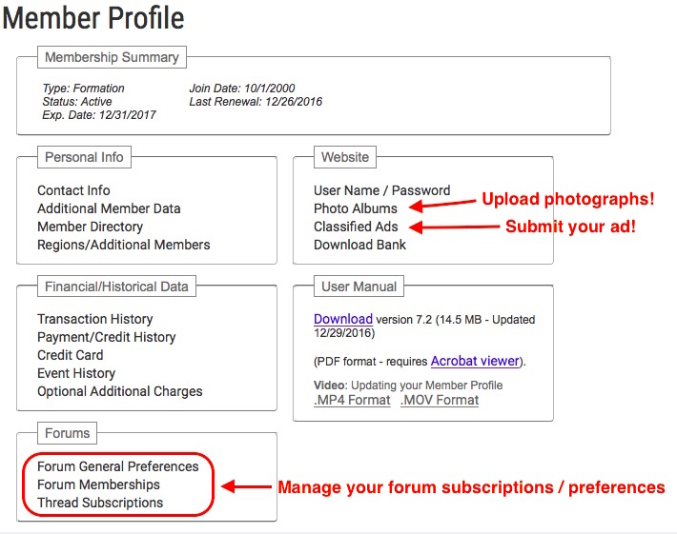Open Forum General Preferences
Viewport: 677px width, 534px height.
[x=118, y=466]
